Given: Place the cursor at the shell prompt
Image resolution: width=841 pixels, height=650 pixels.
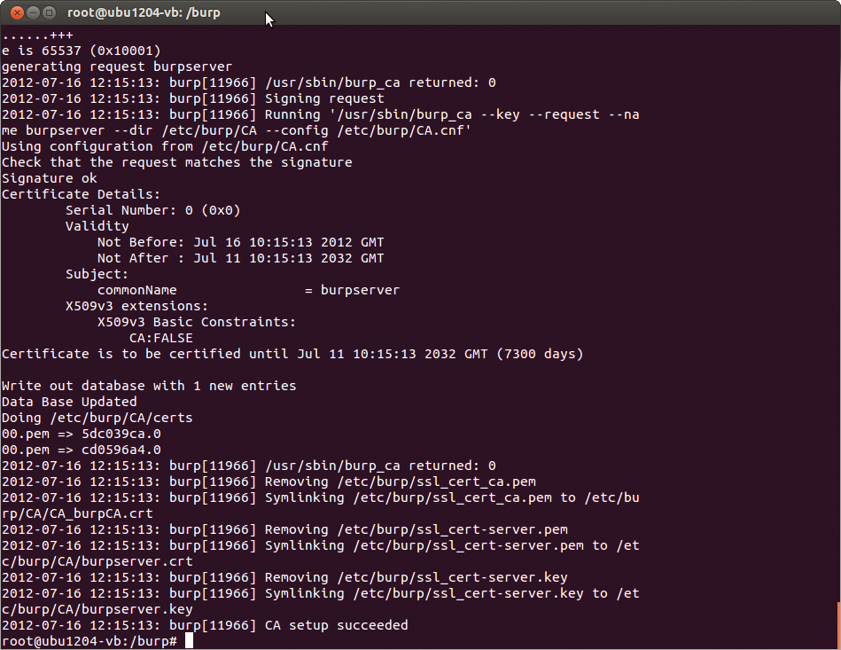Looking at the screenshot, I should [89, 640].
